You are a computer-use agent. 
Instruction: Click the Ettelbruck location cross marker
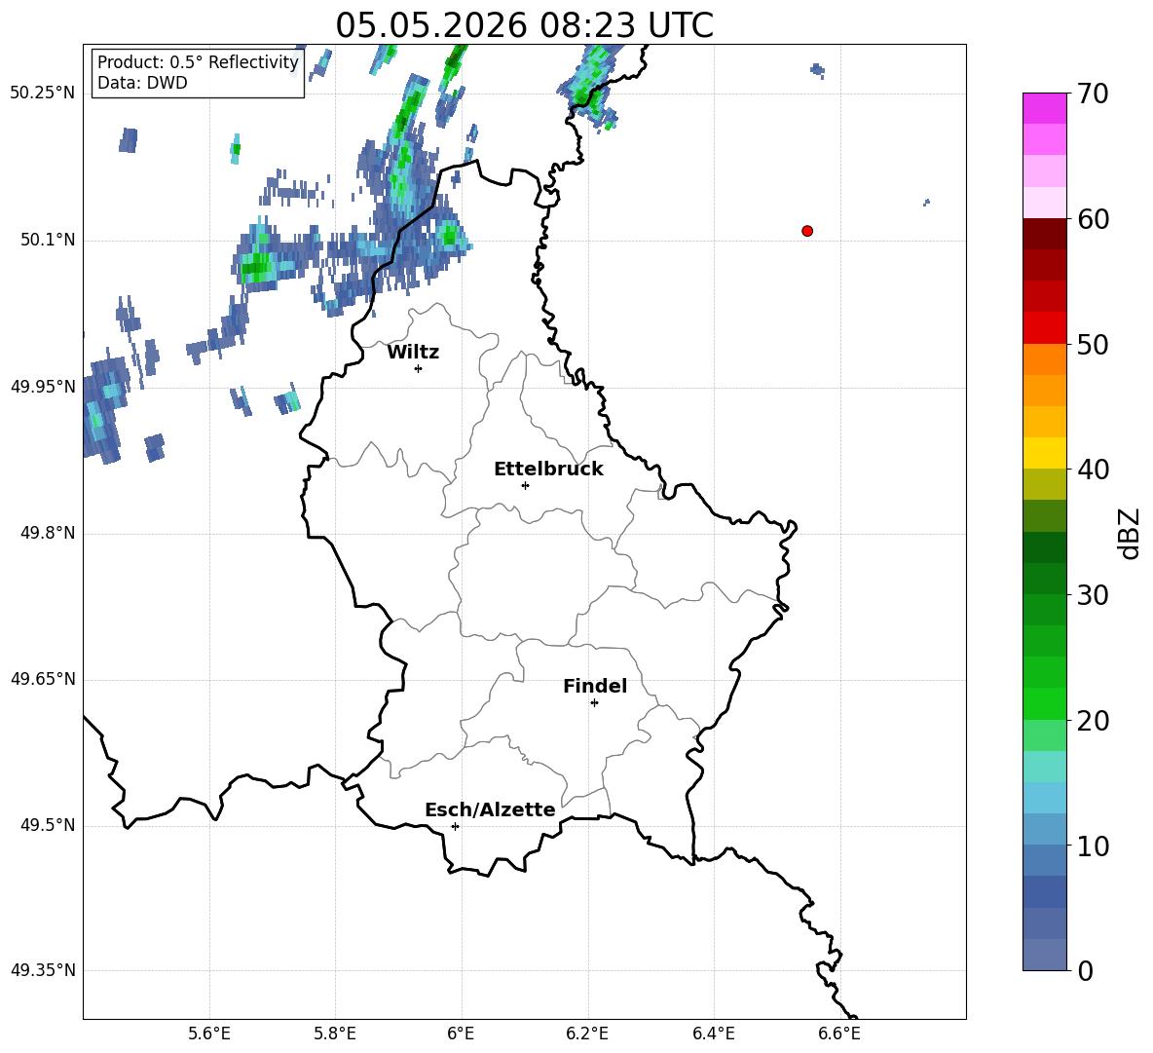[x=525, y=485]
